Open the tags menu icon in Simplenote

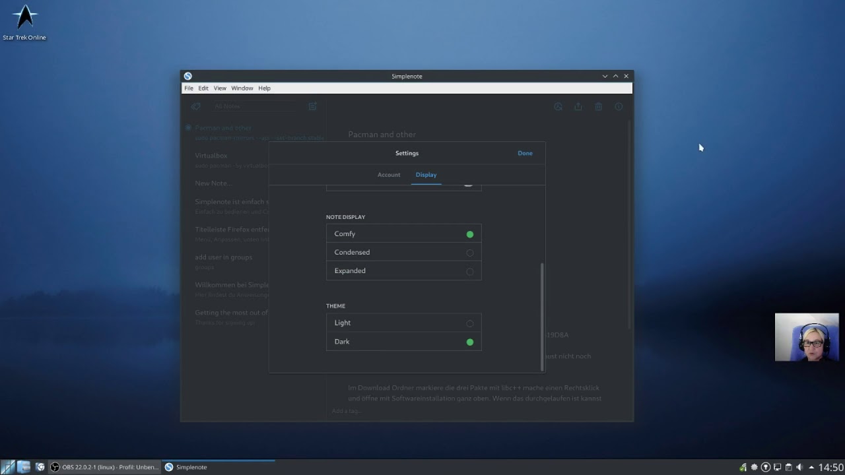tap(195, 106)
